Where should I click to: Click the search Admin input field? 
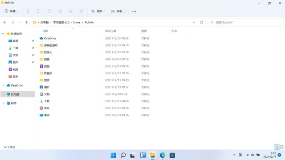245,22
